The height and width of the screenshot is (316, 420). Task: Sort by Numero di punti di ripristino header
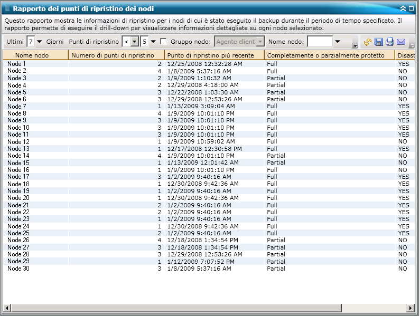coord(117,55)
